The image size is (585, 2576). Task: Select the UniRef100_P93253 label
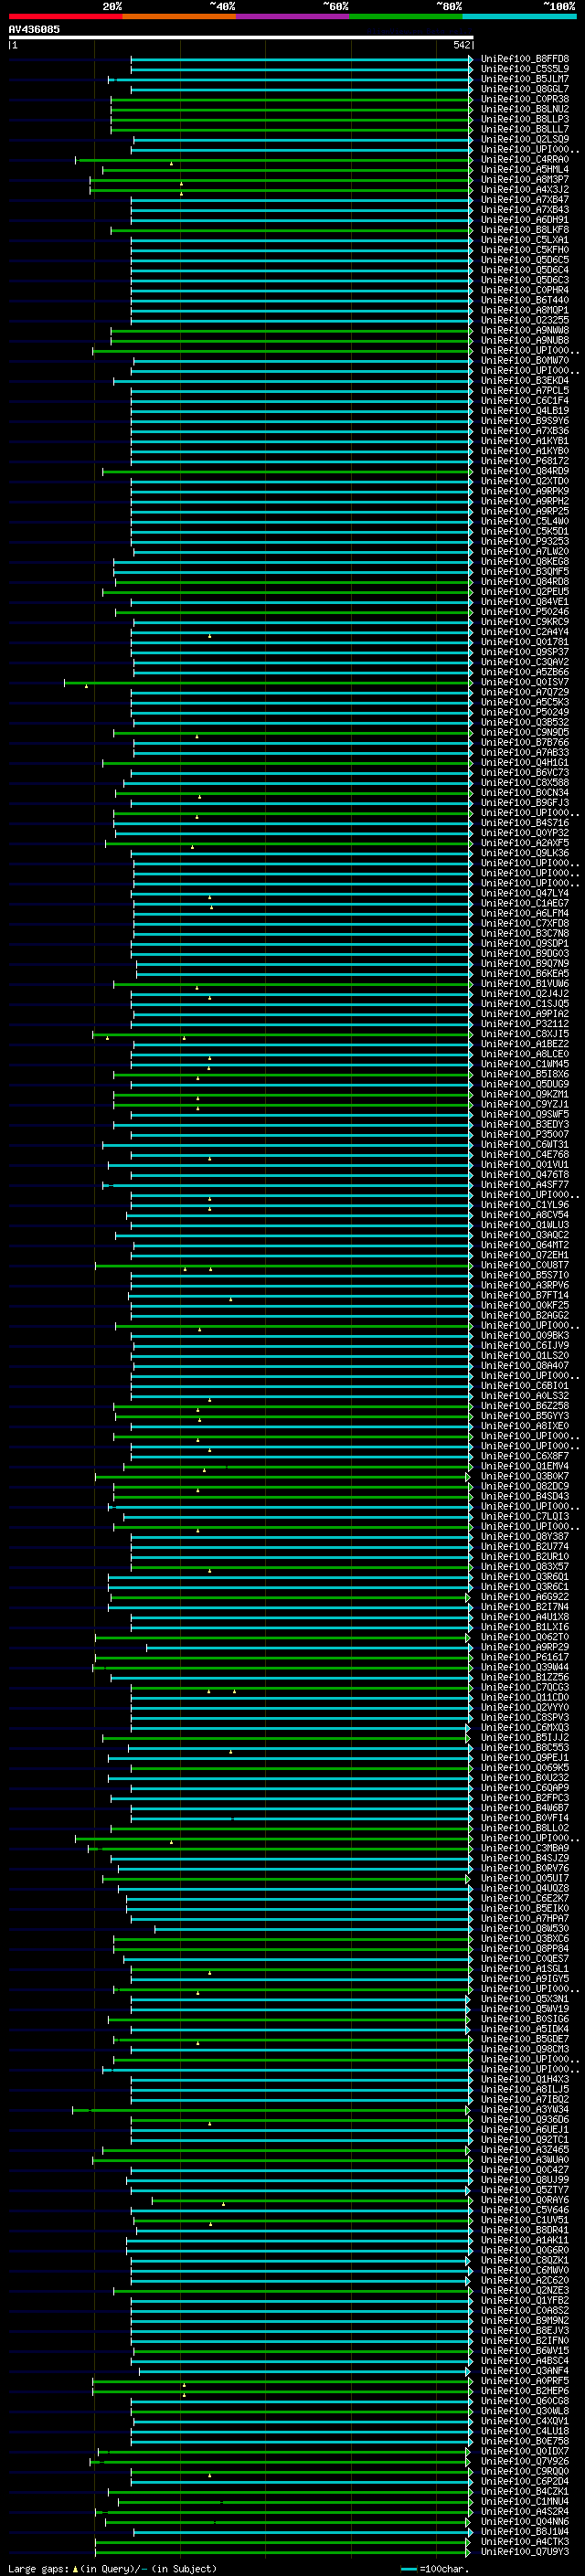[525, 541]
